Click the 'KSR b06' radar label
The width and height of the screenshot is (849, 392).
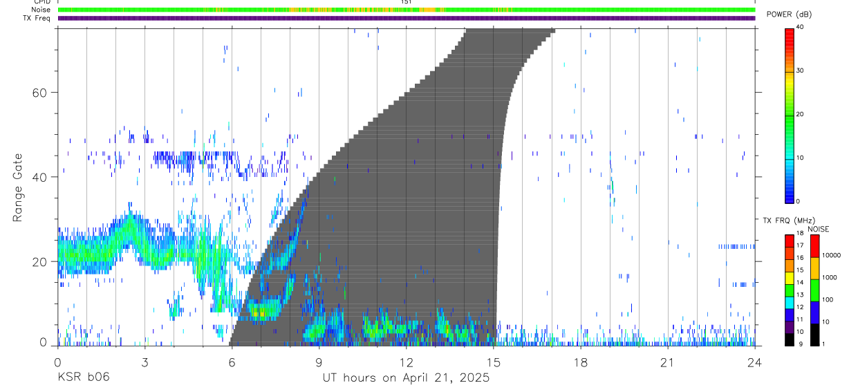click(83, 378)
